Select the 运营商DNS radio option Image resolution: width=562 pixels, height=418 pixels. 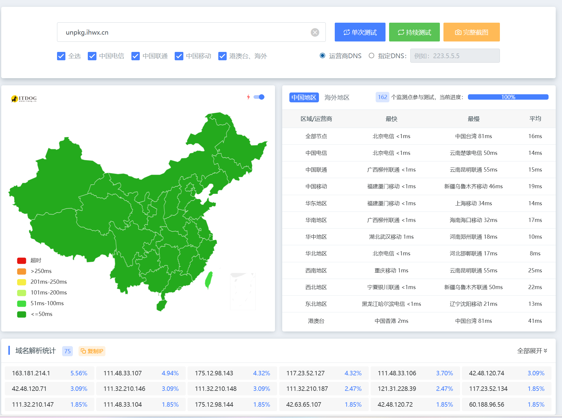point(323,56)
